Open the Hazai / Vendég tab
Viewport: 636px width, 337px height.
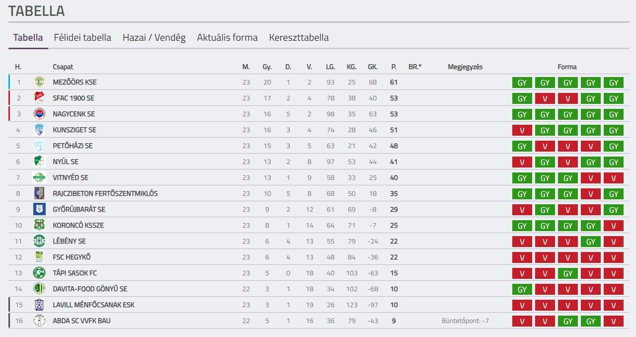pyautogui.click(x=154, y=38)
